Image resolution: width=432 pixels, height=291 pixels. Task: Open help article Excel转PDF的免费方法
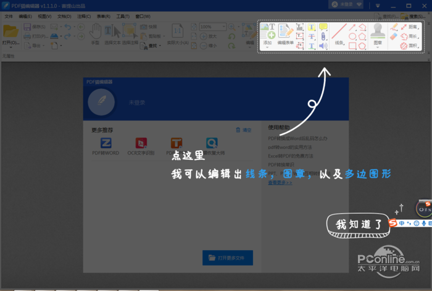pyautogui.click(x=291, y=156)
